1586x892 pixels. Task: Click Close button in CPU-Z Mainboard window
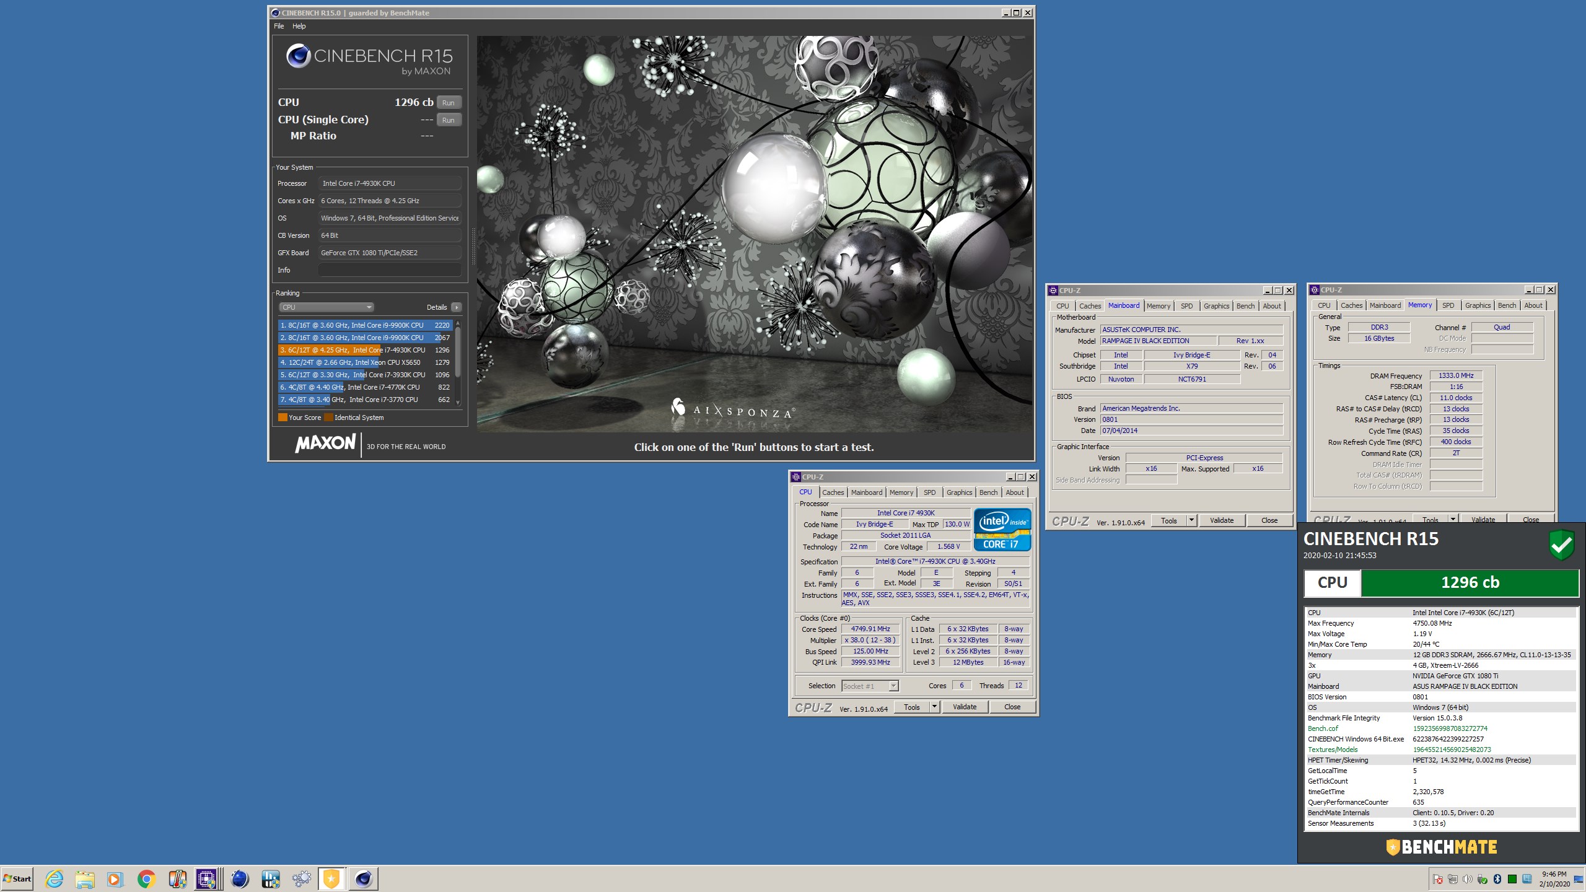[x=1269, y=520]
